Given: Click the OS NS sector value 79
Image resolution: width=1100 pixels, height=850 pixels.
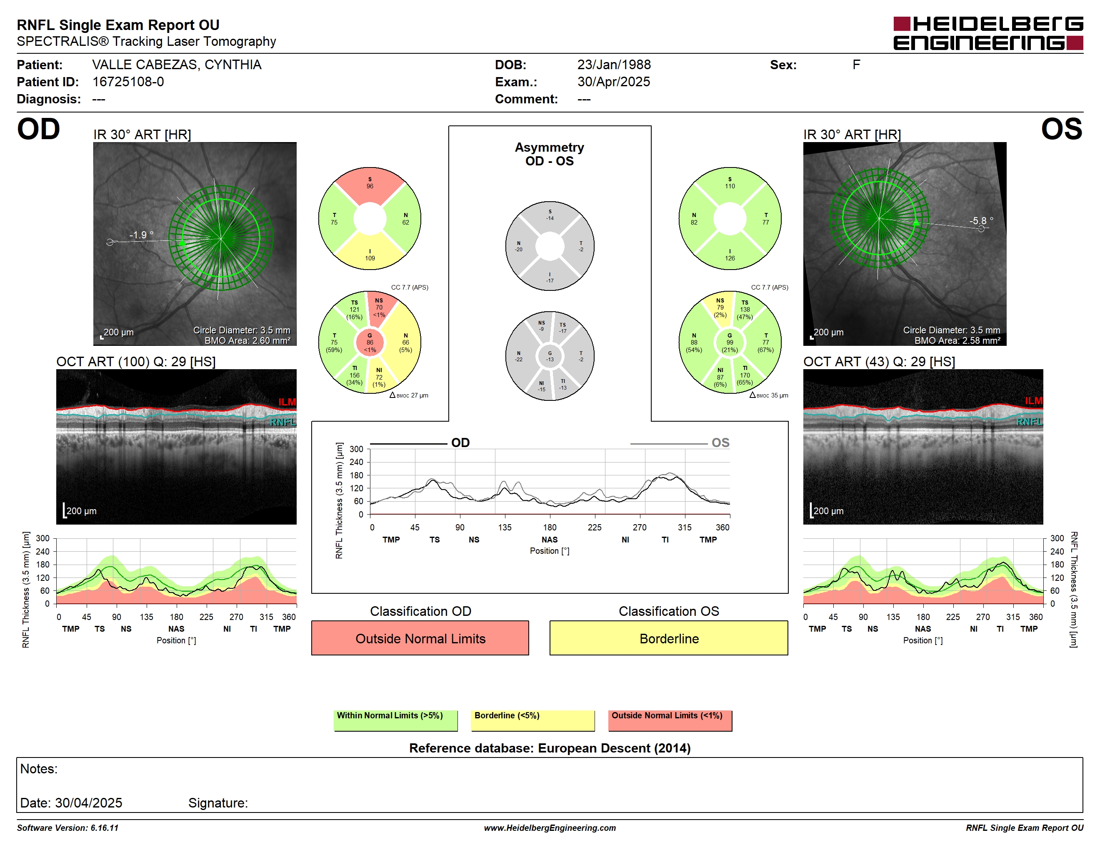Looking at the screenshot, I should tap(720, 307).
